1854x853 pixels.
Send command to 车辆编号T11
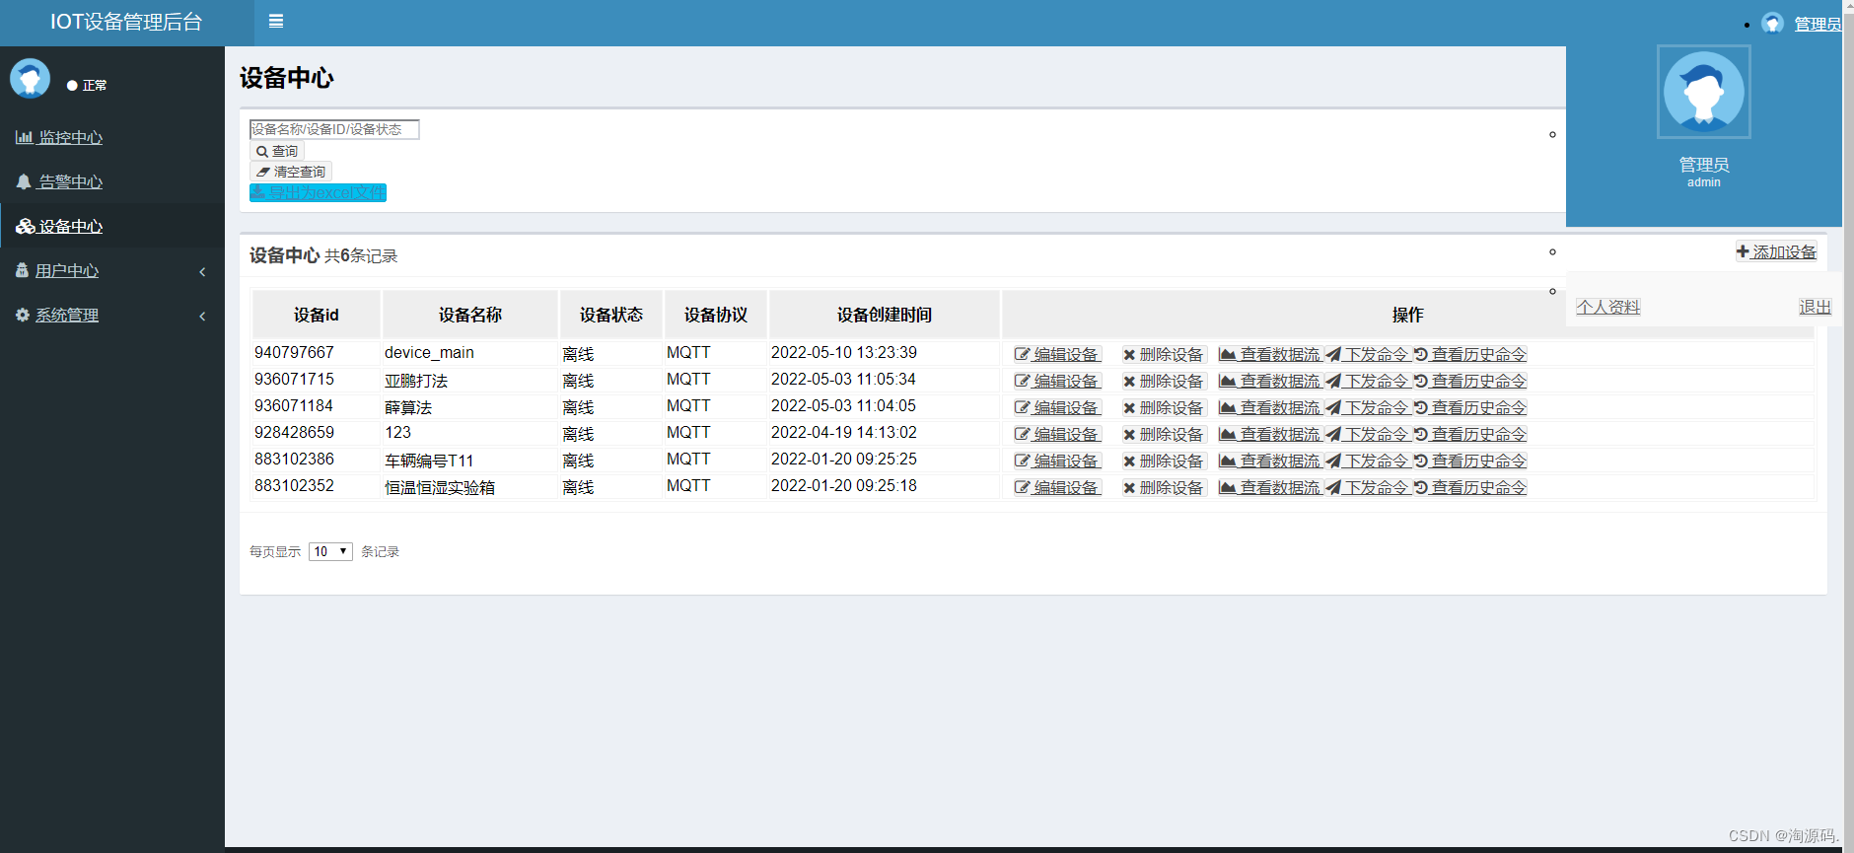(1368, 461)
